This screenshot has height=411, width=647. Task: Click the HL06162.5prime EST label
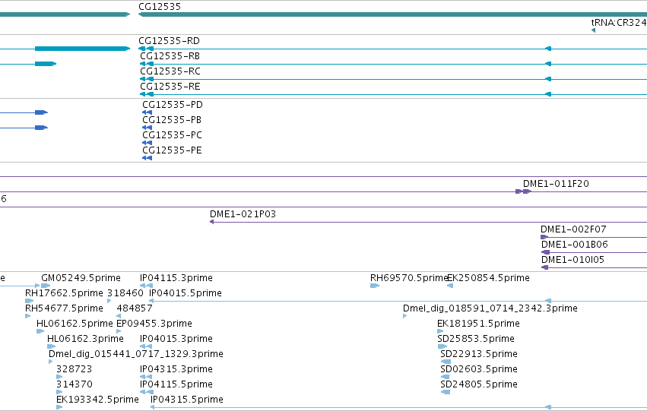point(75,324)
